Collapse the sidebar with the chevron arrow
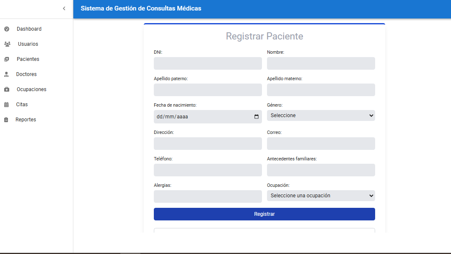 pos(64,9)
